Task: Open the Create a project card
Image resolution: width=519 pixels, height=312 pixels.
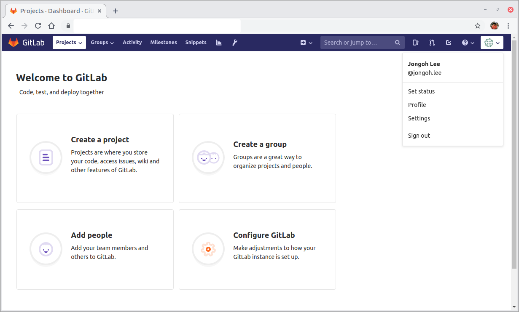Action: (x=95, y=158)
